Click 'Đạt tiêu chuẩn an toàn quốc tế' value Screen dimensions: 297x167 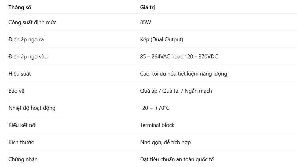(177, 159)
